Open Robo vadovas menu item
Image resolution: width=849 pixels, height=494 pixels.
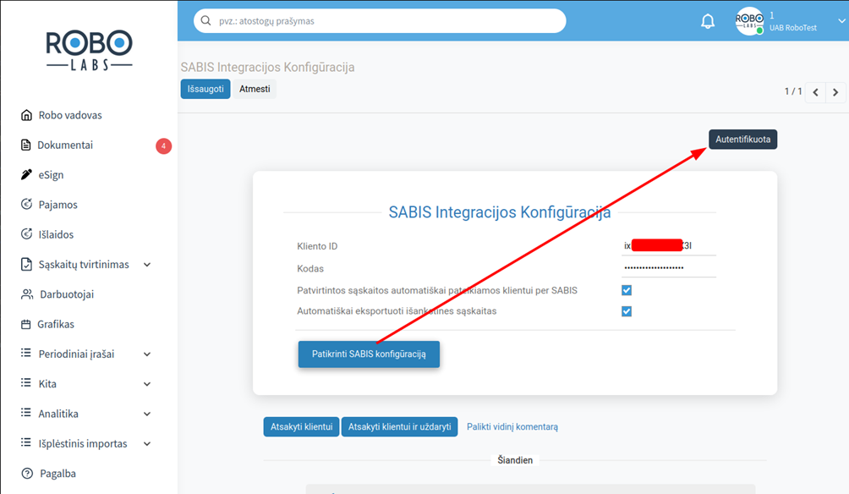tap(70, 115)
